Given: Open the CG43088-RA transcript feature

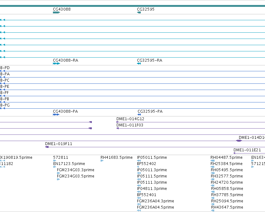Looking at the screenshot, I should [56, 64].
